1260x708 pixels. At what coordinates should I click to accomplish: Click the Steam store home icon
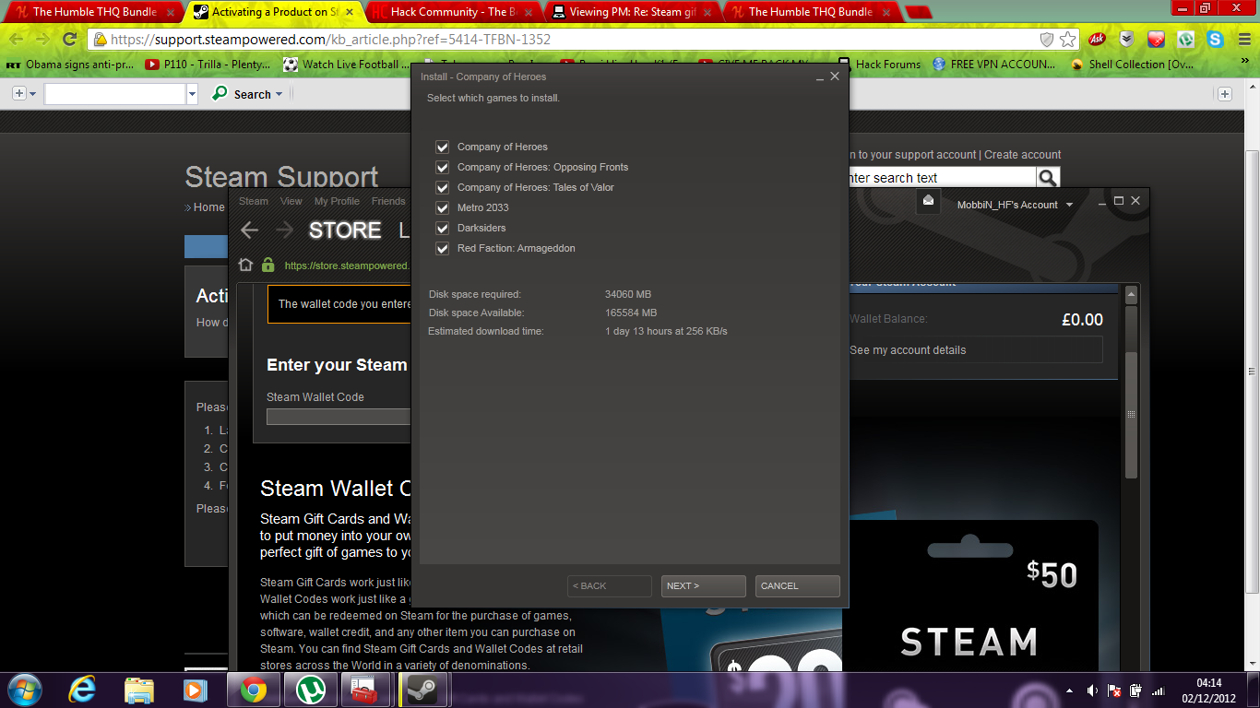[x=245, y=265]
